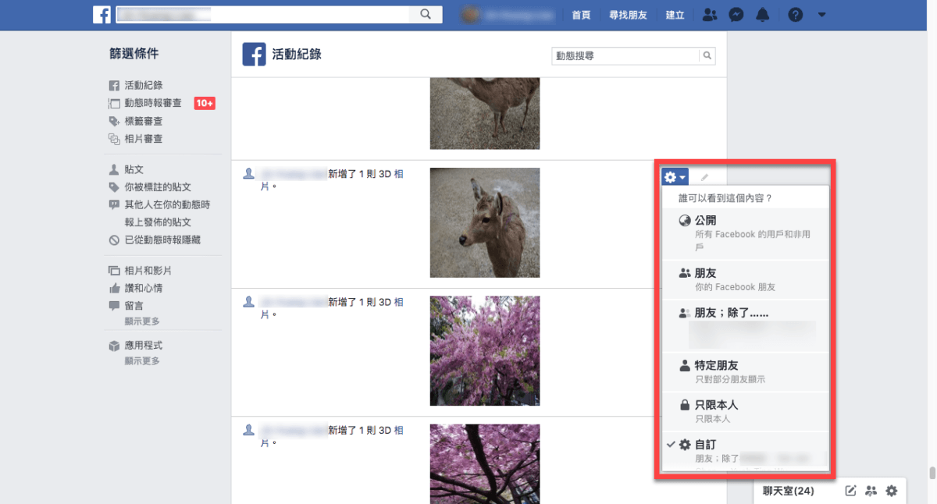Choose 特定朋友 audience option

point(744,372)
